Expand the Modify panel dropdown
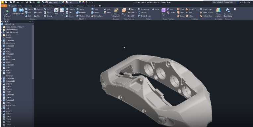 click(83, 19)
